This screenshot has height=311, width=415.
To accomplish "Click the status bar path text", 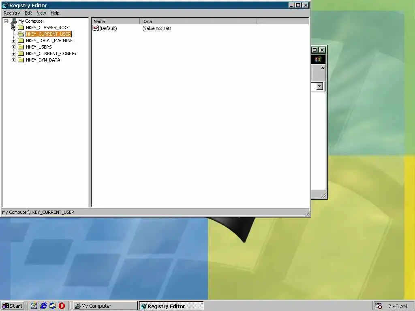I will click(x=38, y=212).
